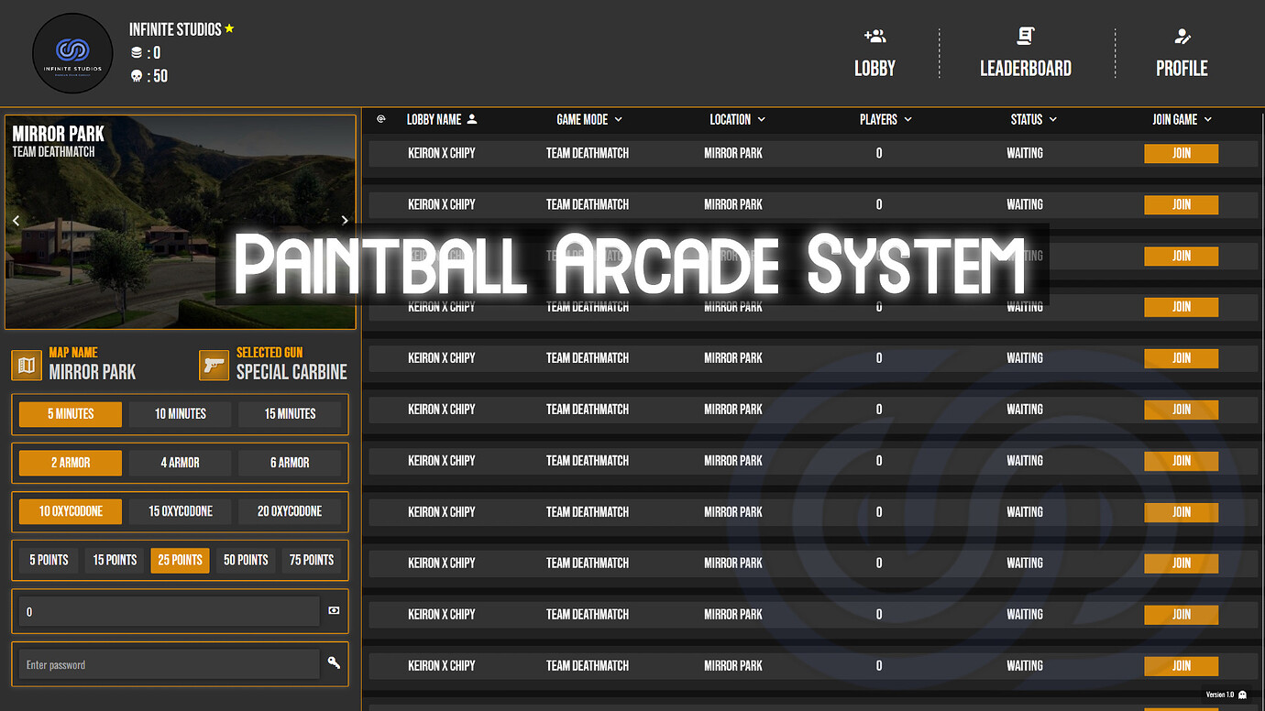This screenshot has height=711, width=1265.
Task: Select the 10 Minutes duration option
Action: 180,414
